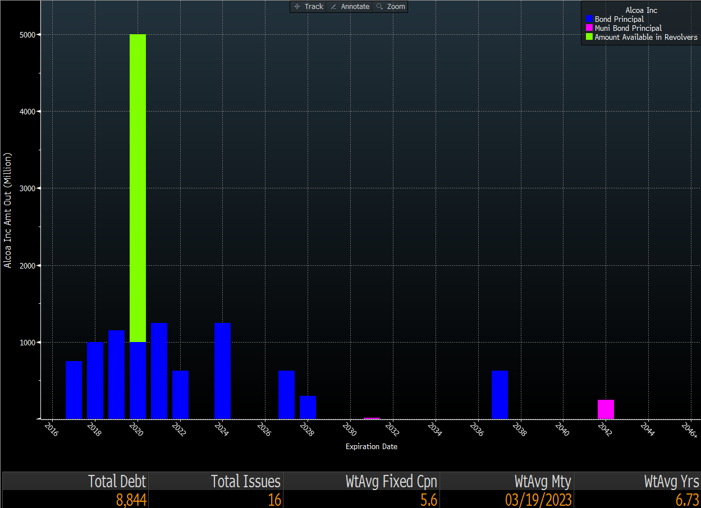Screen dimensions: 701x508
Task: Click the Zoom magnifier icon
Action: 380,7
